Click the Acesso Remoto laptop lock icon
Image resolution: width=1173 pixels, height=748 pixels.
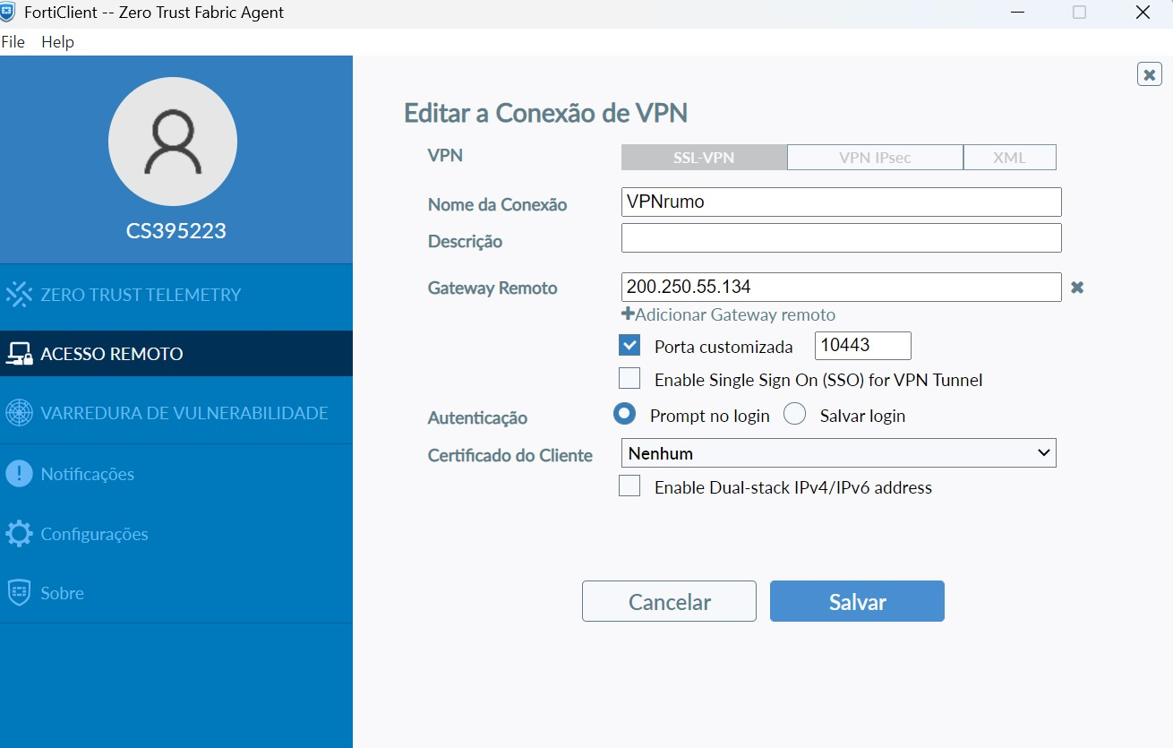pyautogui.click(x=19, y=354)
